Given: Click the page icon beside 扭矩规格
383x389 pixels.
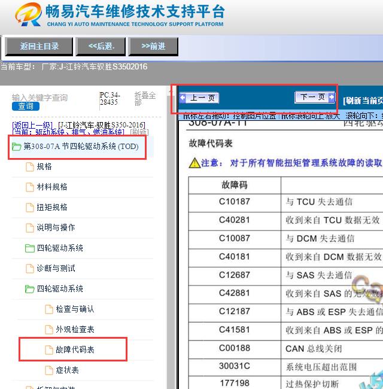Looking at the screenshot, I should 30,208.
